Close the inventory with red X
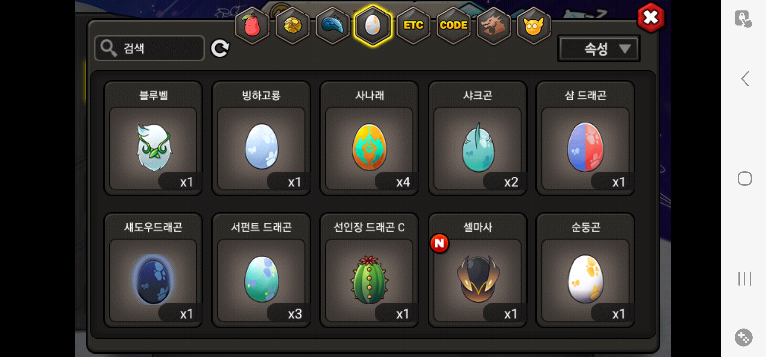The height and width of the screenshot is (357, 766). pos(651,18)
